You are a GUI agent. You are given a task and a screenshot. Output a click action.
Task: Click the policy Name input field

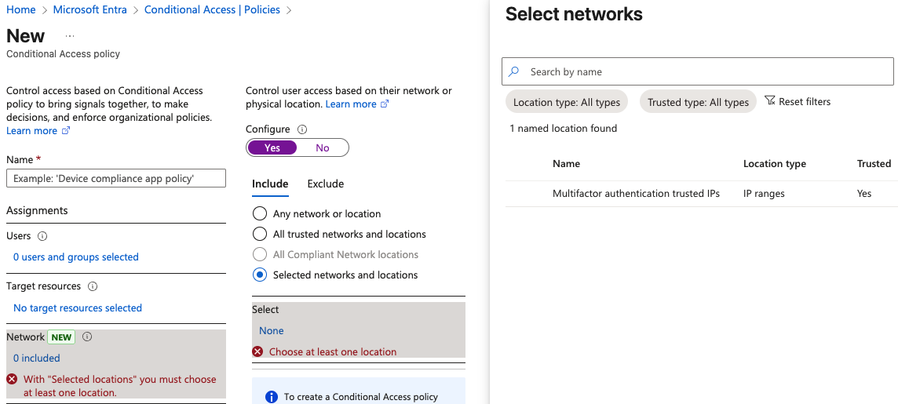click(116, 178)
